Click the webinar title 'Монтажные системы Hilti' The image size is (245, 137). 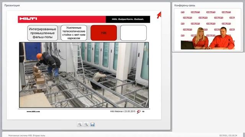(x=27, y=135)
